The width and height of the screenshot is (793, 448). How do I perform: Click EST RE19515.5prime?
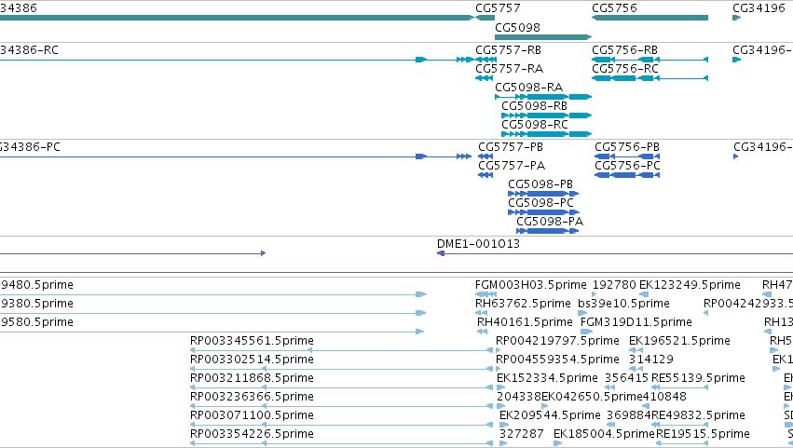tap(703, 434)
